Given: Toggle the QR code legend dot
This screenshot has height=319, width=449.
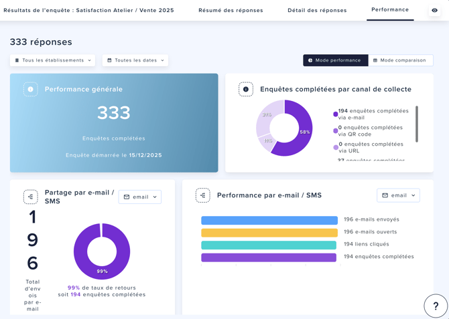Looking at the screenshot, I should coord(336,131).
